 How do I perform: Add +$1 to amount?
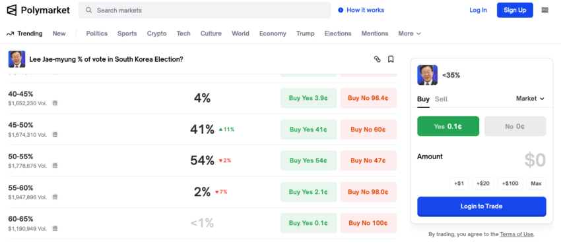coord(459,183)
